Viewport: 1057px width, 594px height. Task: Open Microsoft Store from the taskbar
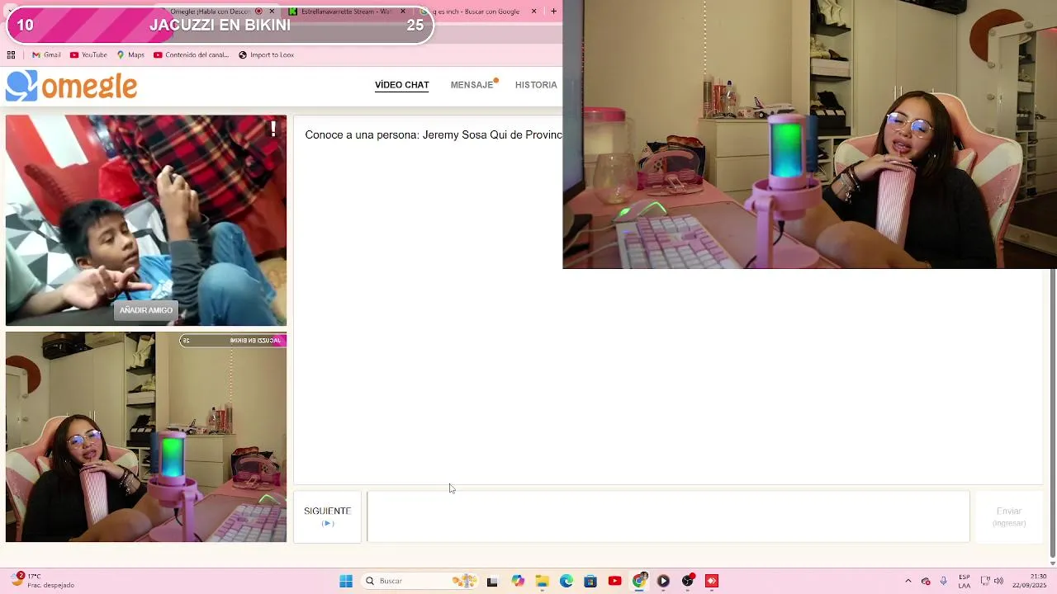pyautogui.click(x=590, y=581)
